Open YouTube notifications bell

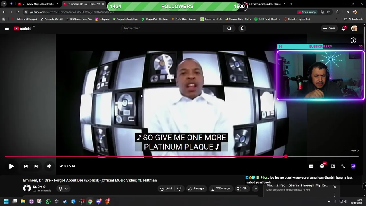(x=343, y=28)
